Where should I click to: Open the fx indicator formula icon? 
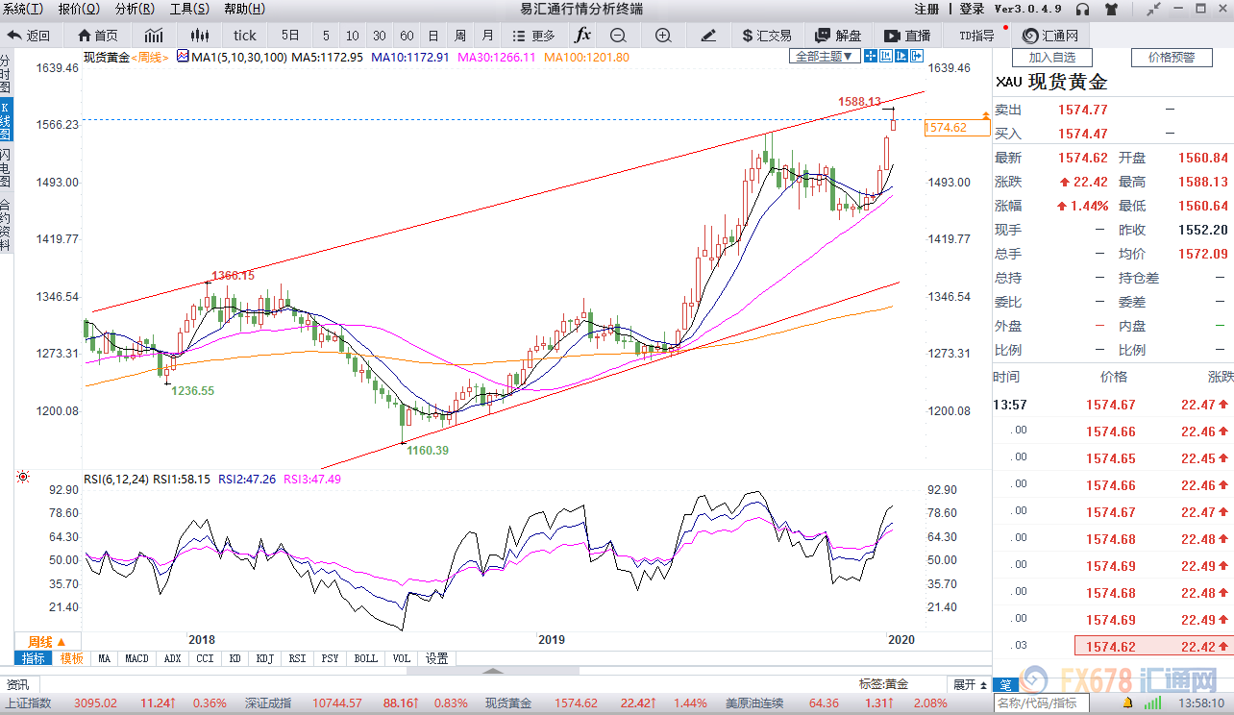point(582,36)
